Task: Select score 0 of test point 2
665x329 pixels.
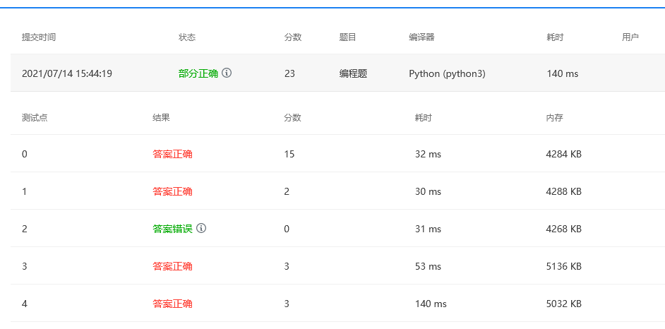Action: pyautogui.click(x=287, y=229)
